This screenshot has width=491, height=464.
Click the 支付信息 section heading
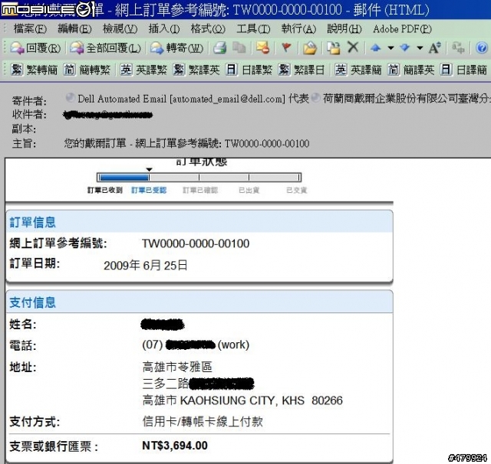coord(32,302)
